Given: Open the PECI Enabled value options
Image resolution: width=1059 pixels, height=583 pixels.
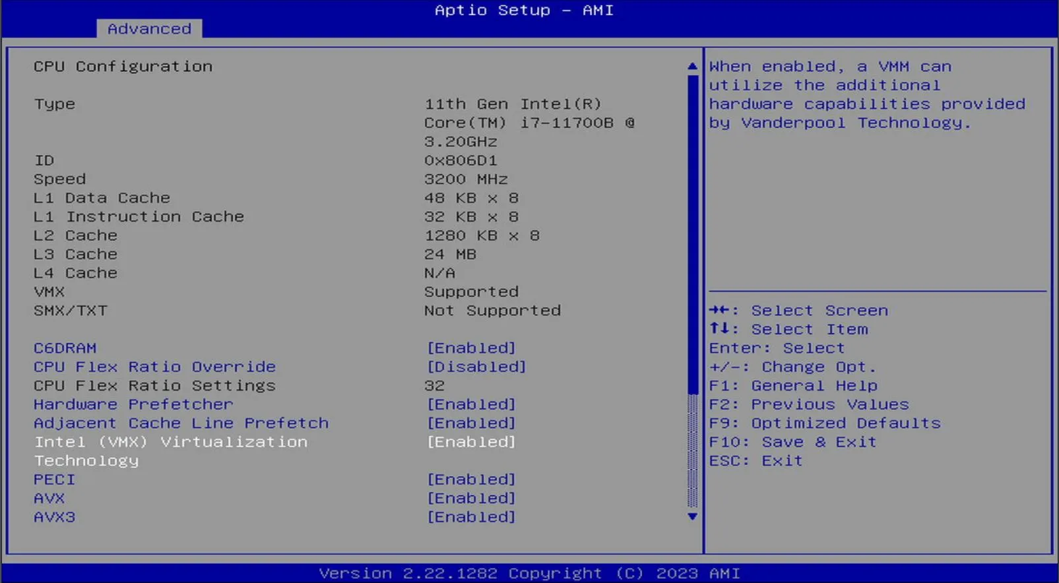Looking at the screenshot, I should click(471, 479).
